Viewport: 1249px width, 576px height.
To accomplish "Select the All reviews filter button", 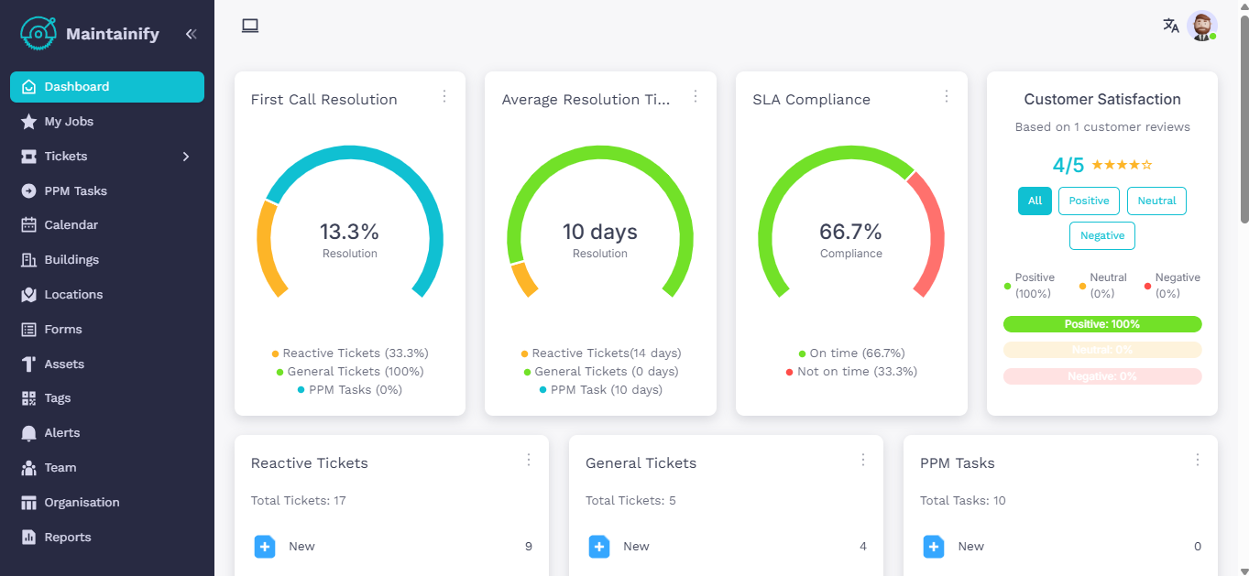I will coord(1035,201).
